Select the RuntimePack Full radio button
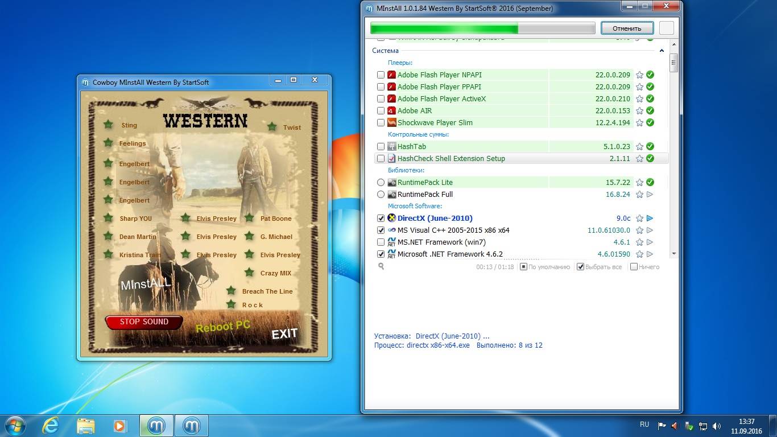This screenshot has width=777, height=437. 381,194
